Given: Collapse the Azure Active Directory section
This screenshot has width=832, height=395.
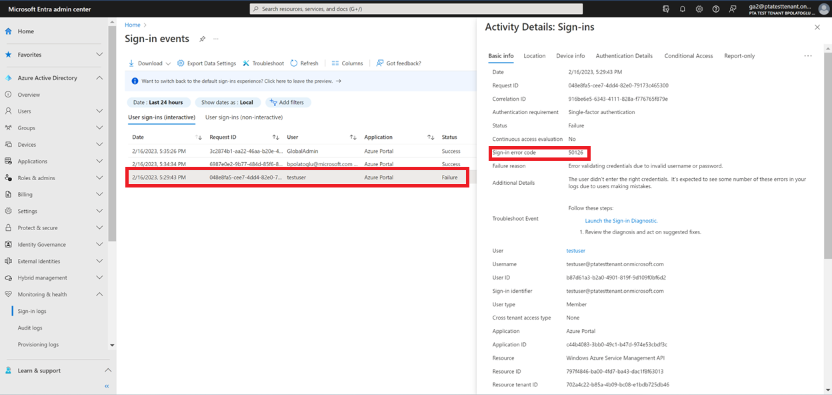Looking at the screenshot, I should point(99,78).
